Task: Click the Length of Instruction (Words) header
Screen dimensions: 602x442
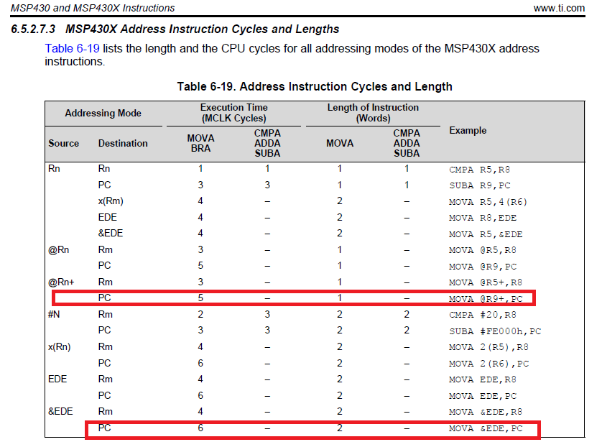Action: pos(373,113)
